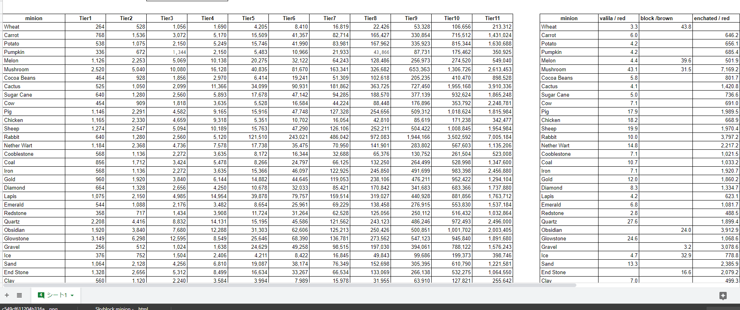Image resolution: width=740 pixels, height=310 pixels.
Task: Select Coal Tier6 cell 24,797
Action: tap(289, 162)
